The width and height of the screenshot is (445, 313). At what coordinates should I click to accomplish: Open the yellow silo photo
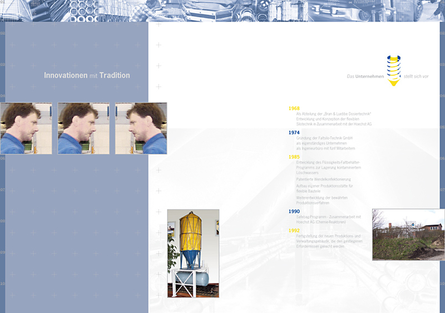click(193, 253)
